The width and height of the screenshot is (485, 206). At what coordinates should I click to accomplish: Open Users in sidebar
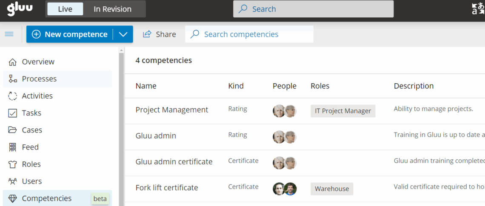[x=32, y=181]
